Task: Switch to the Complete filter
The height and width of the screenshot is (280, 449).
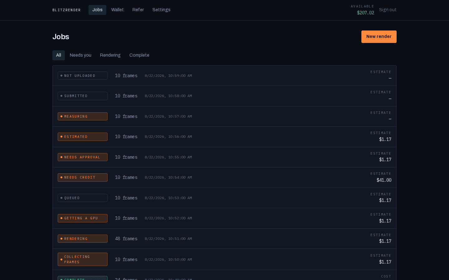Action: pos(139,55)
